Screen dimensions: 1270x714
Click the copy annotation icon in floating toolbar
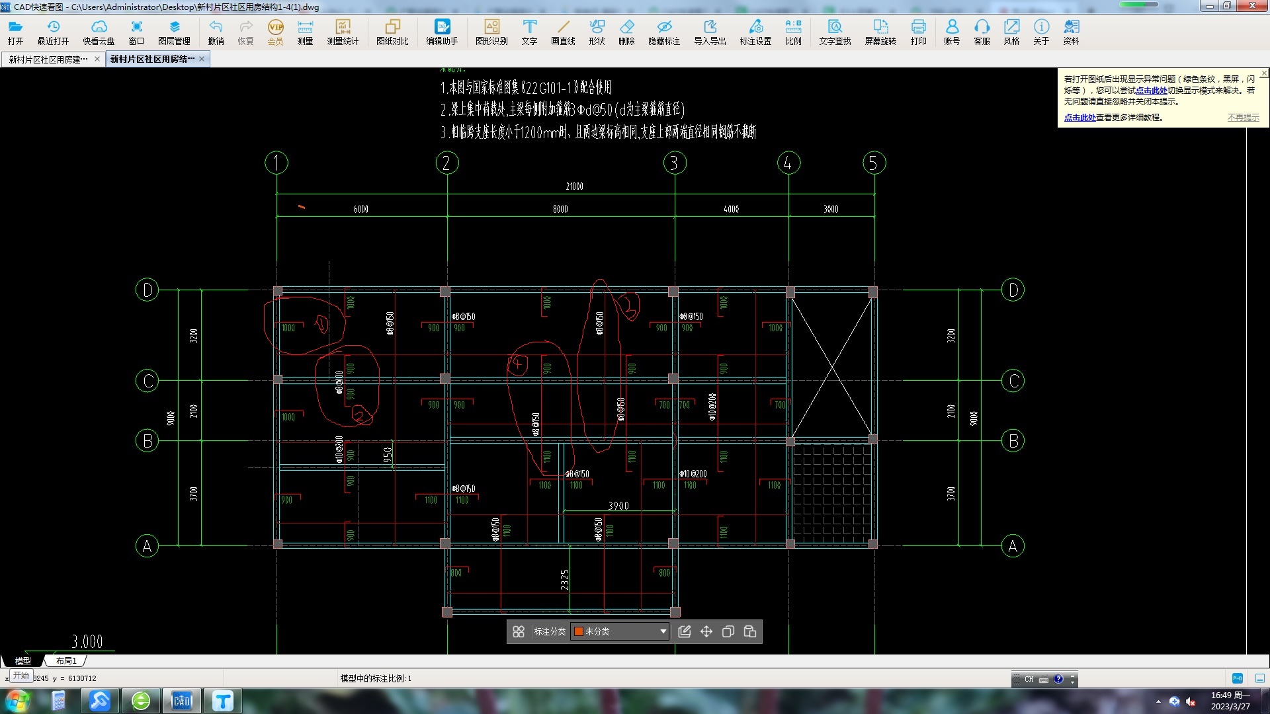click(728, 631)
